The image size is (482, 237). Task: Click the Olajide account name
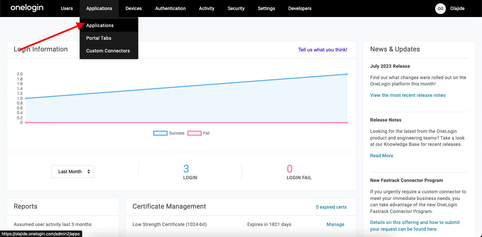tap(457, 8)
